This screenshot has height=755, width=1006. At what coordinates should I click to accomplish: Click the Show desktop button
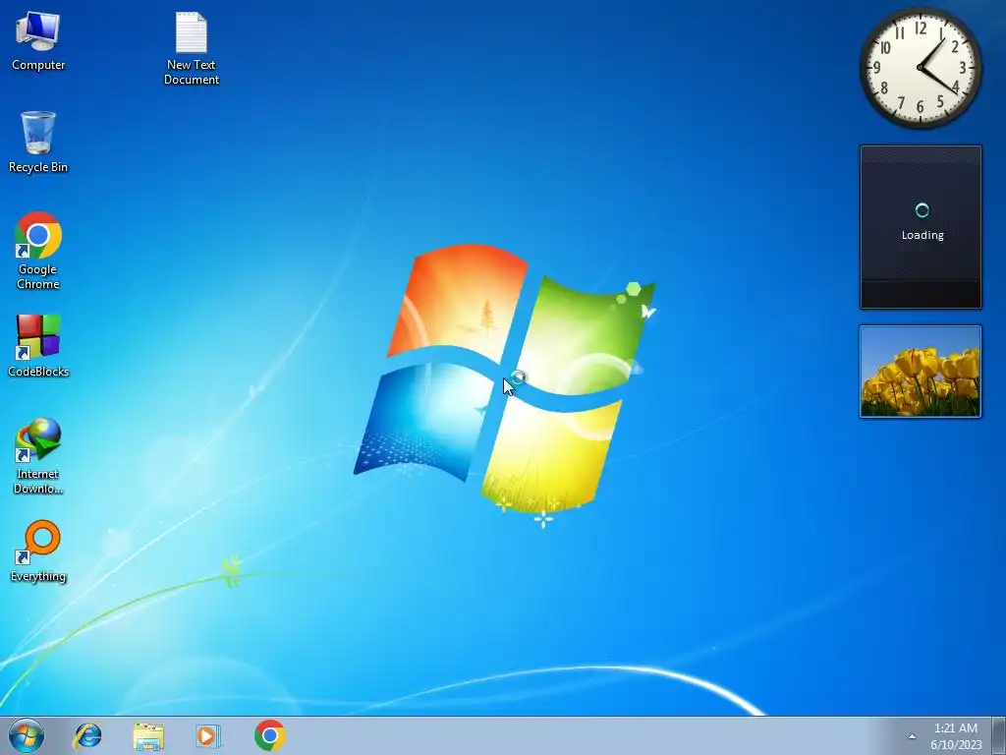(999, 735)
